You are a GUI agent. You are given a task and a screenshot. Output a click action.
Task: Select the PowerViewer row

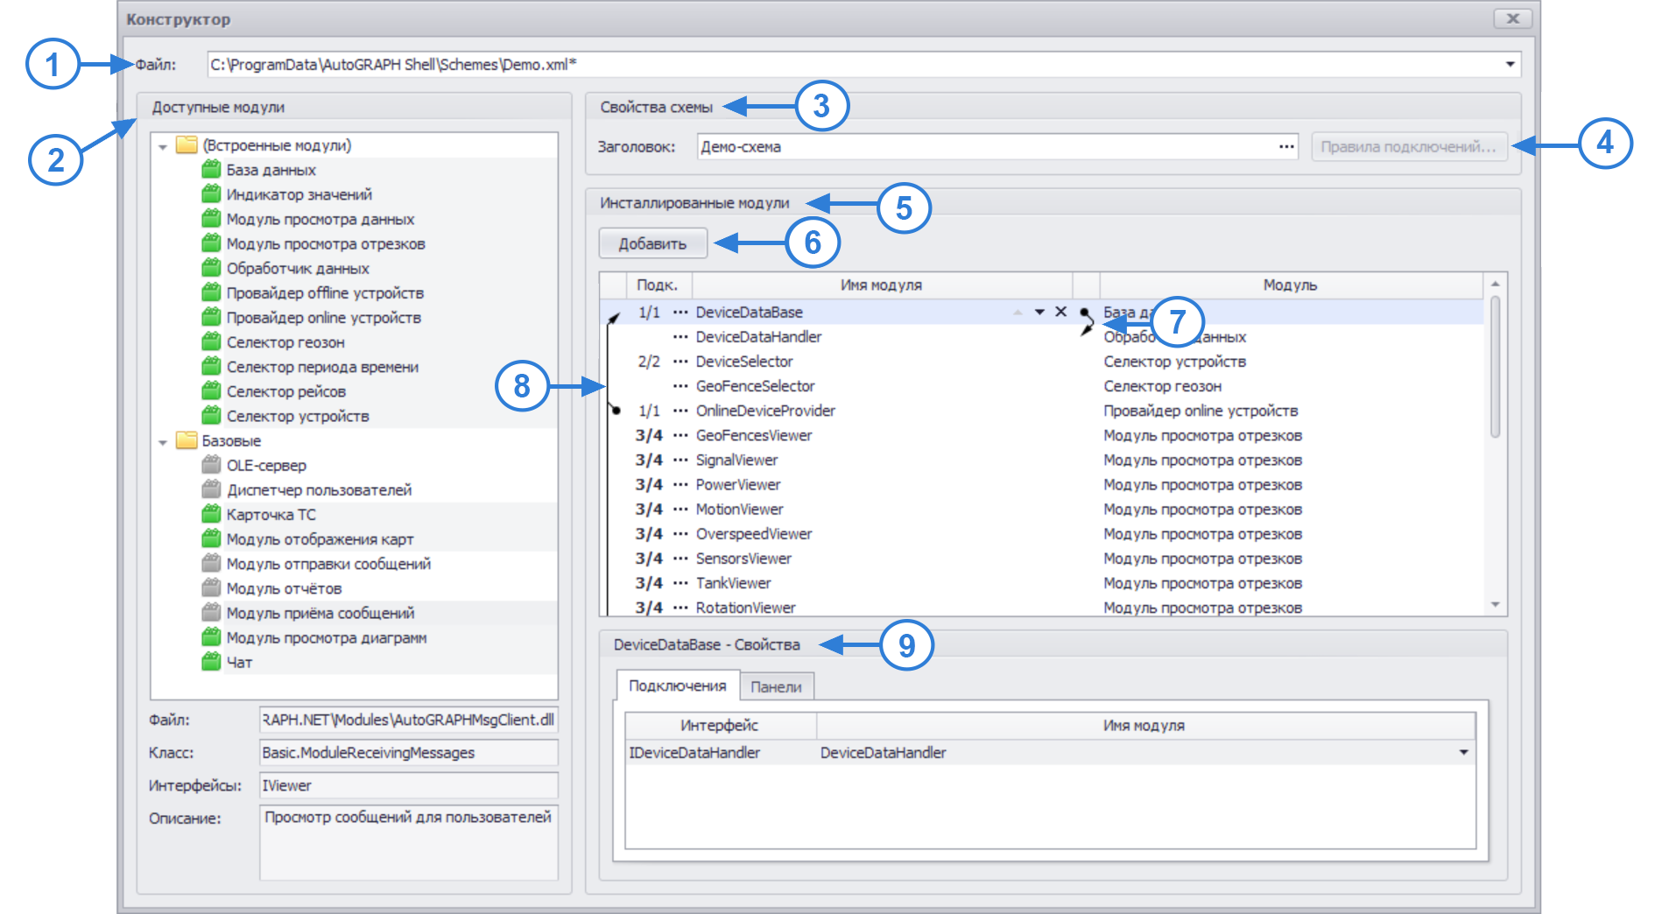1042,484
